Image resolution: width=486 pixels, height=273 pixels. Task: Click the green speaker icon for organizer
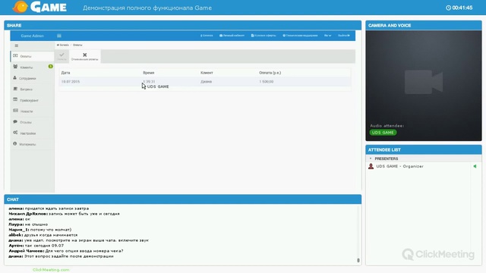475,166
